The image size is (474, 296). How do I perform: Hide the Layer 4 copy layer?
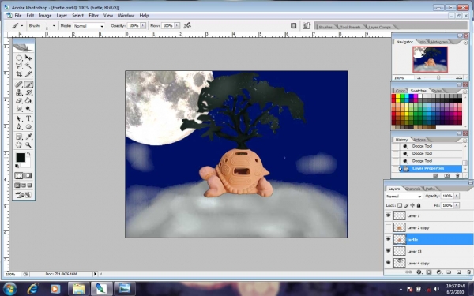(x=389, y=263)
